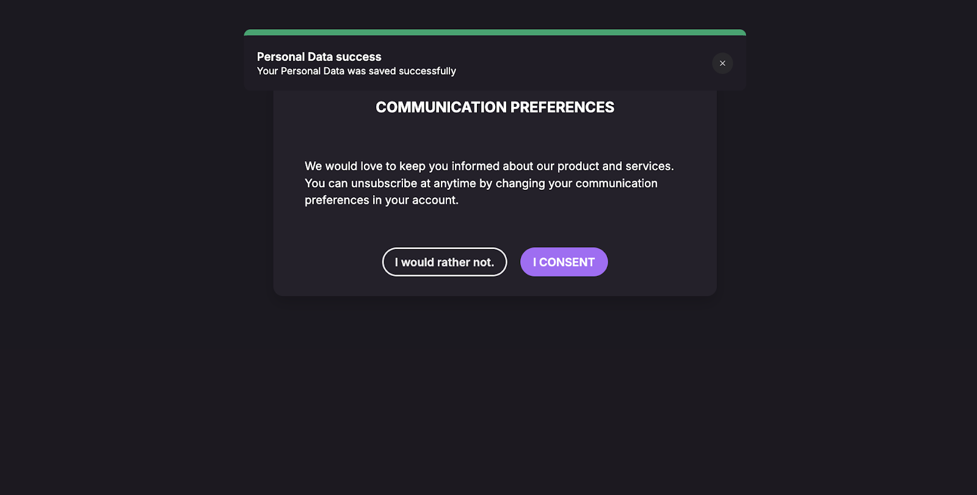The height and width of the screenshot is (495, 977).
Task: Click the word "PREFERENCES" in the dialog title
Action: click(562, 107)
